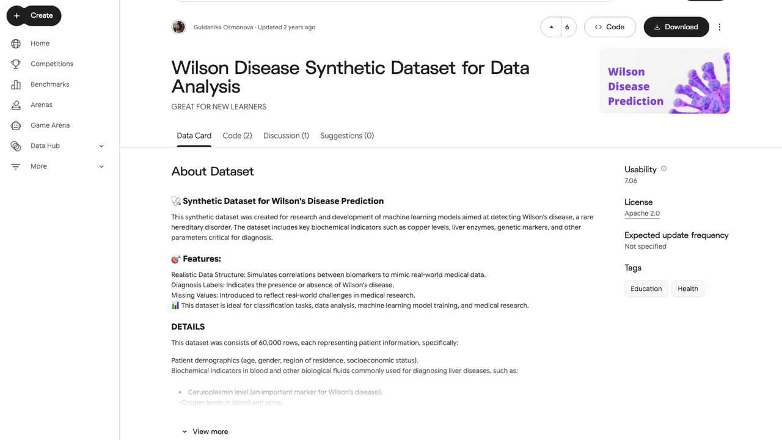Switch to the Code (2) tab
This screenshot has height=440, width=782.
237,136
